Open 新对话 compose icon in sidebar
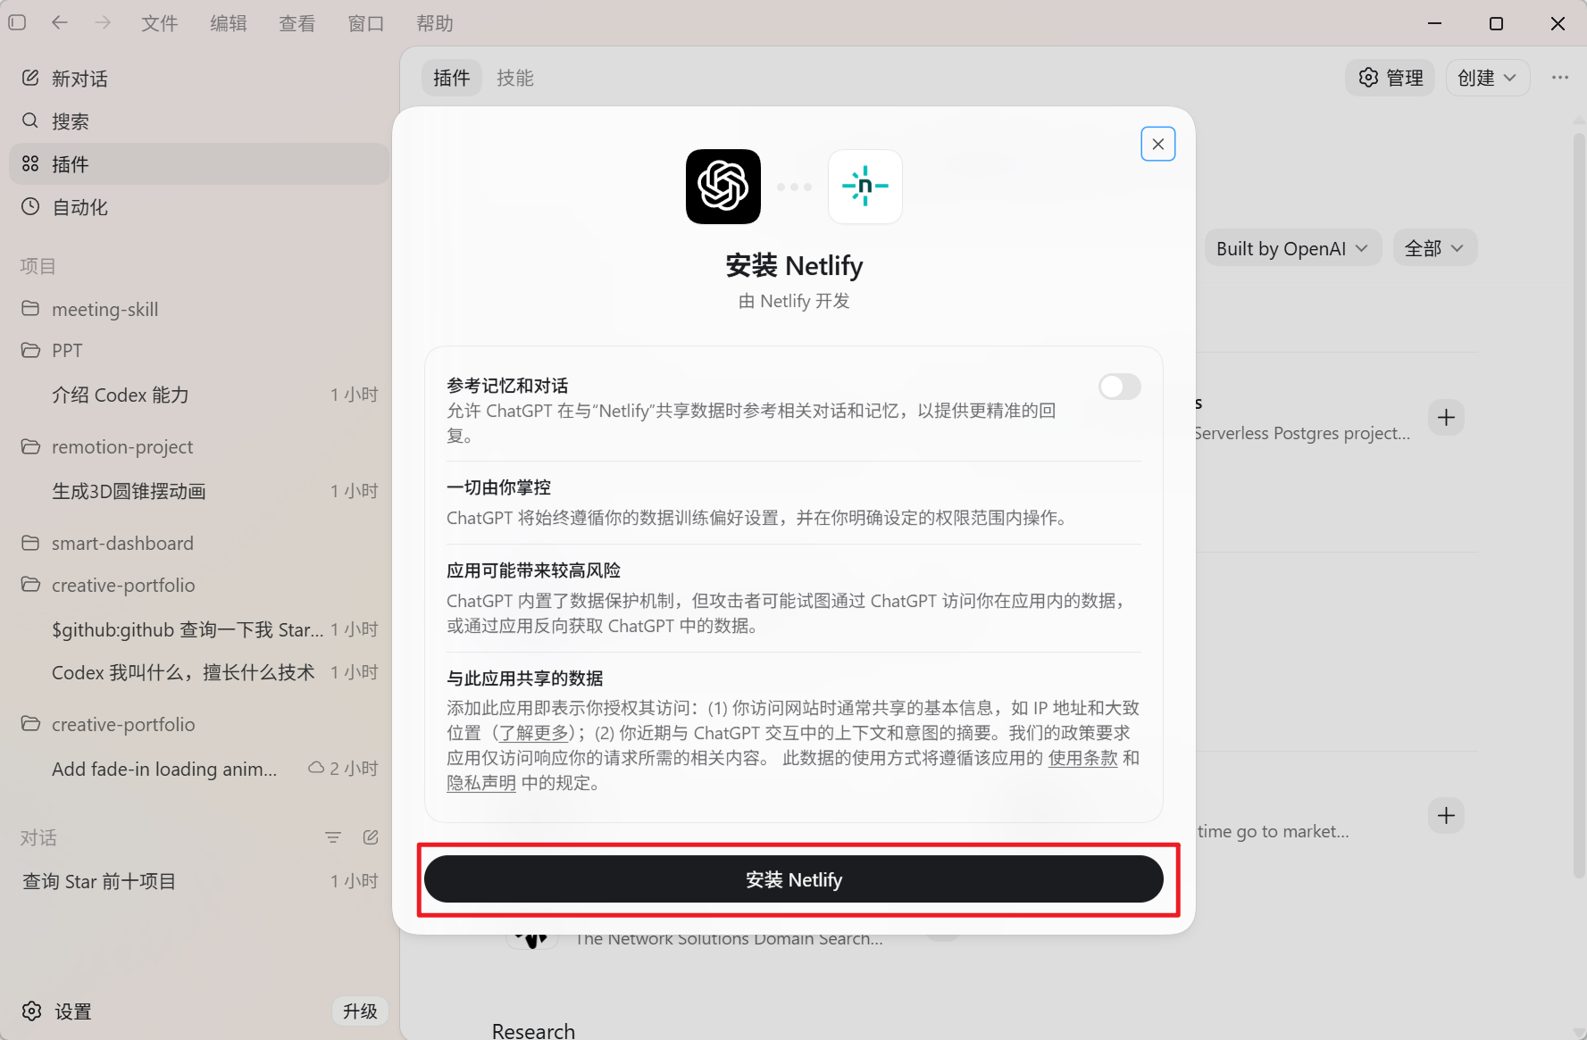 (x=30, y=78)
